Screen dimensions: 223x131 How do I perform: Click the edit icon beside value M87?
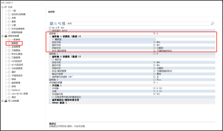[154, 45]
